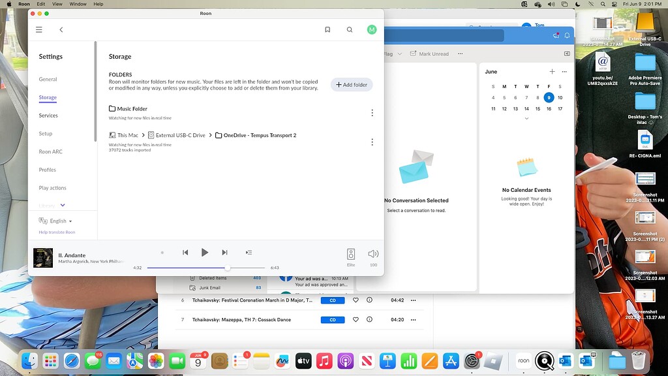This screenshot has width=668, height=376.
Task: Open the Roon sidebar hamburger menu
Action: pyautogui.click(x=38, y=29)
